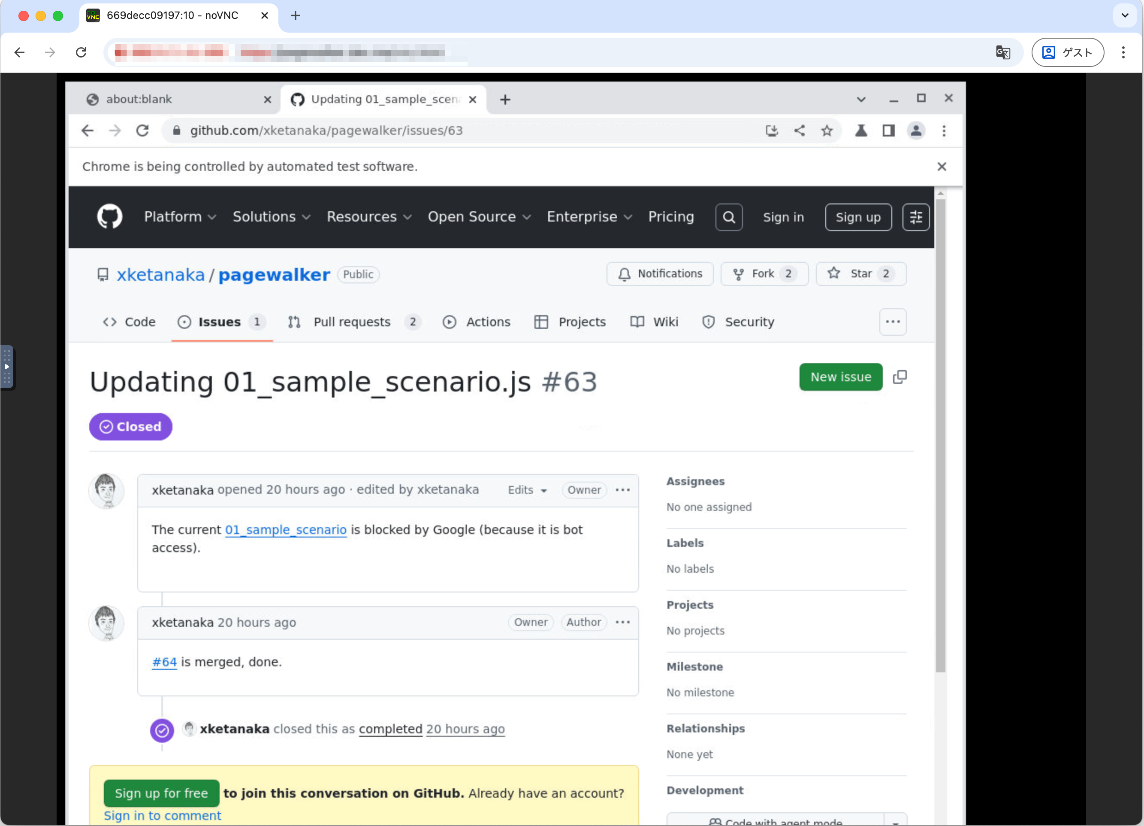Screen dimensions: 1144x826
Task: Open the 01_sample_scenario link
Action: 286,530
